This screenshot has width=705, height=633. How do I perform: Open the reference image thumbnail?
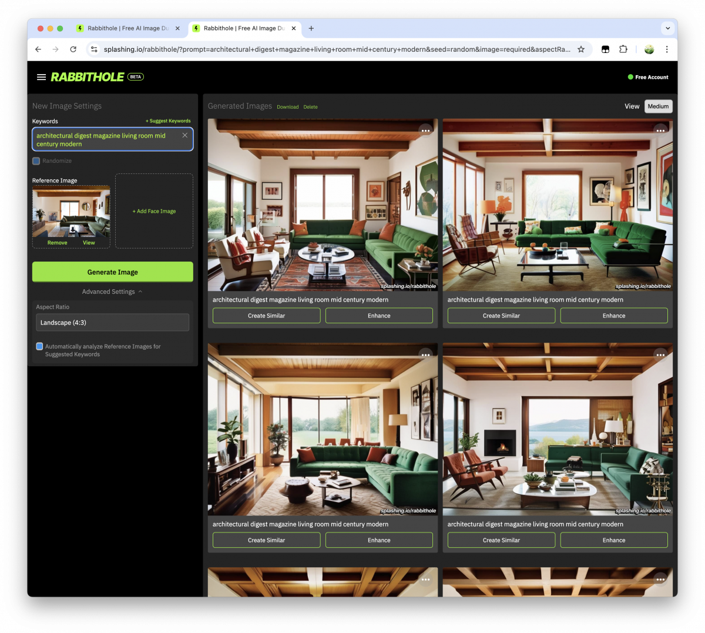click(71, 212)
